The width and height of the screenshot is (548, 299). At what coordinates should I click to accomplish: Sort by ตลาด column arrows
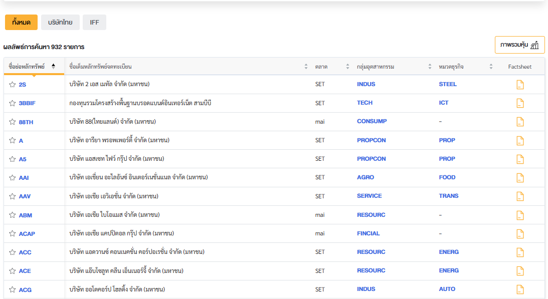(x=347, y=67)
